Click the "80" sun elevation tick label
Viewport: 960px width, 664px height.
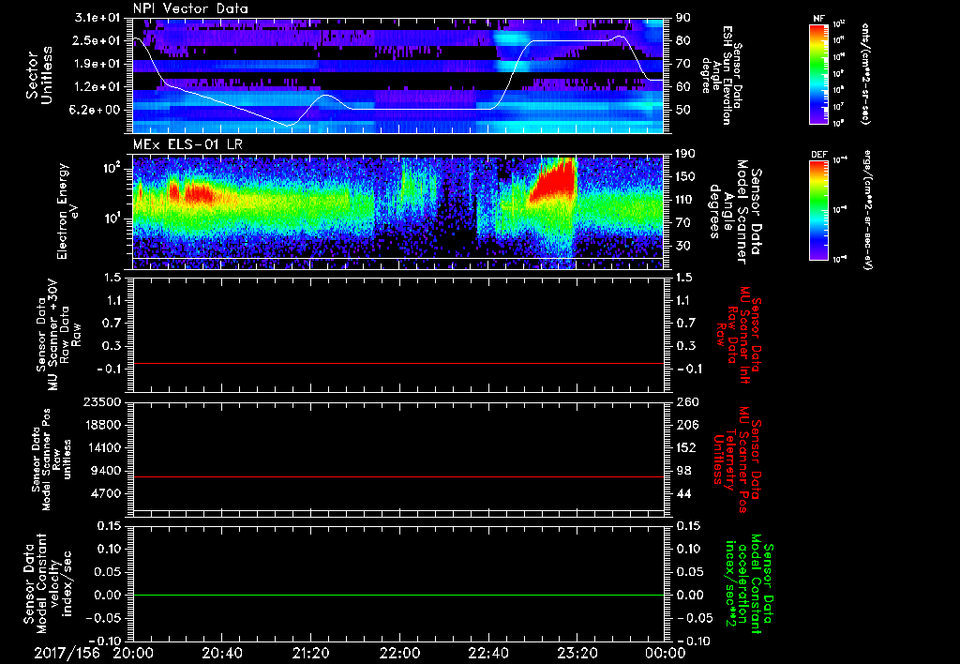(x=682, y=40)
